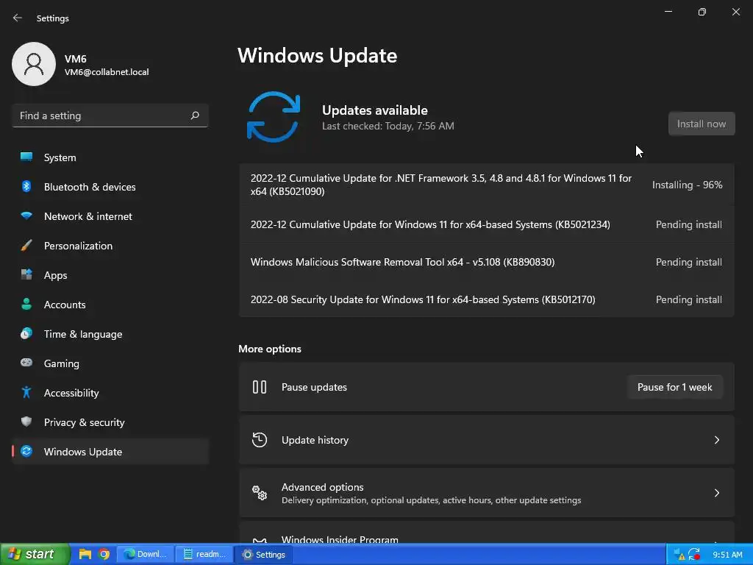Restore down the Settings window

pos(702,12)
